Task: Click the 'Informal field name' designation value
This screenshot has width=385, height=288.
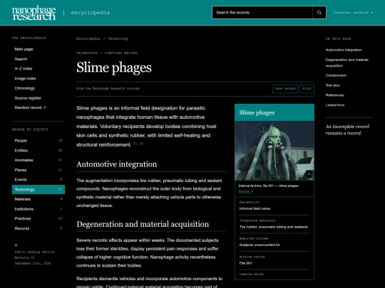Action: click(x=255, y=208)
